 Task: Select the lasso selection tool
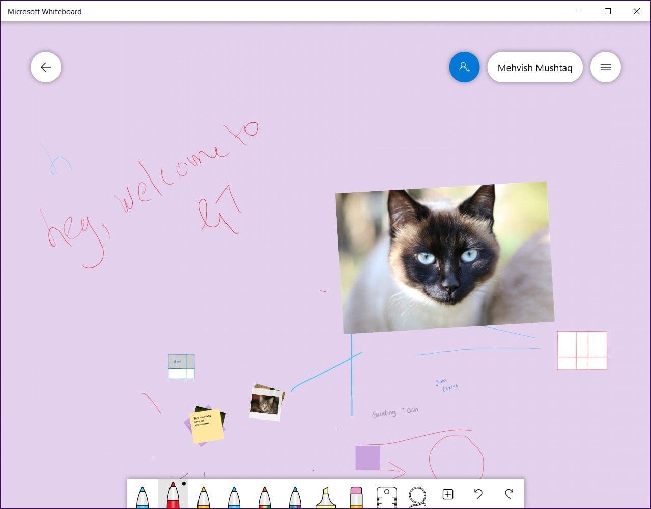417,494
